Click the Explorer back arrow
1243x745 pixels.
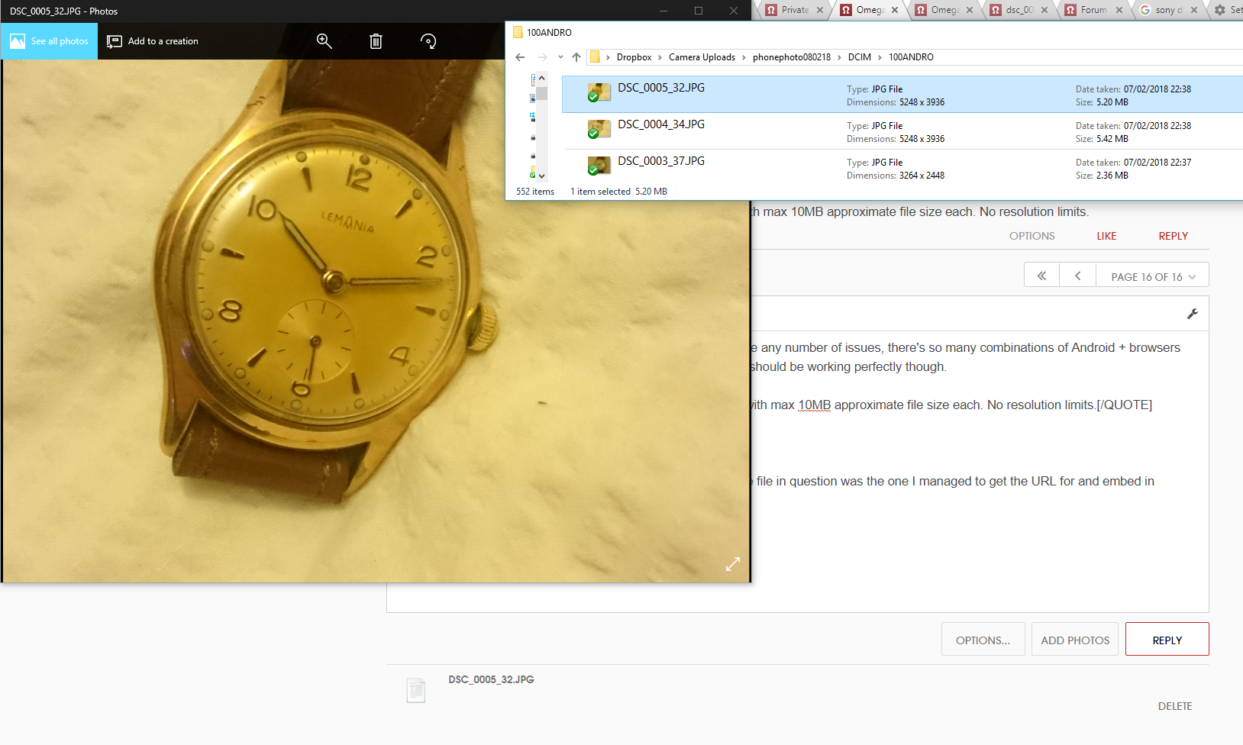click(x=520, y=57)
